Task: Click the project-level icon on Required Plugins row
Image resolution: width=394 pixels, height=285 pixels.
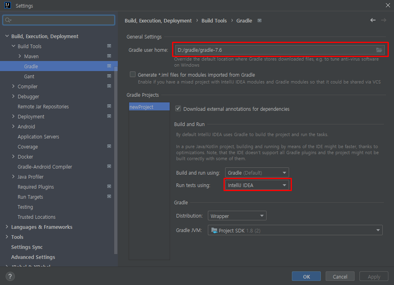Action: (x=109, y=186)
